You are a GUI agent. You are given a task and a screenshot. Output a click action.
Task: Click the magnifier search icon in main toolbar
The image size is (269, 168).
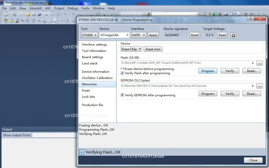(x=104, y=14)
